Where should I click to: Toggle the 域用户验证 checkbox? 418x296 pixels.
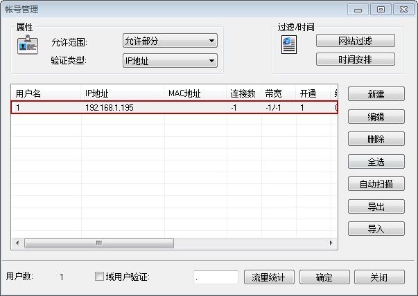[x=99, y=277]
